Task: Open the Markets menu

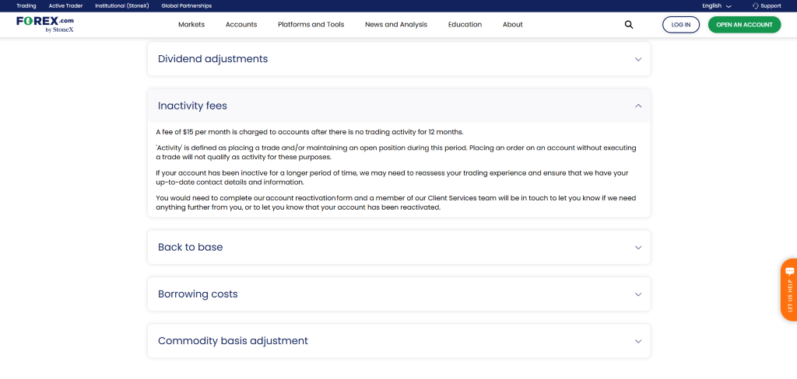Action: click(x=191, y=25)
